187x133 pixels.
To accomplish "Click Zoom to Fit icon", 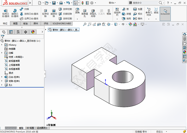I will (x=85, y=24).
